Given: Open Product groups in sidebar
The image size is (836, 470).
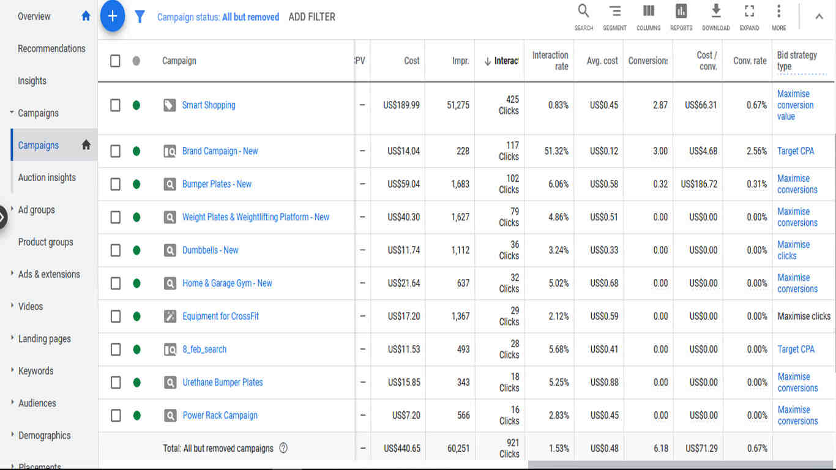Looking at the screenshot, I should coord(45,242).
